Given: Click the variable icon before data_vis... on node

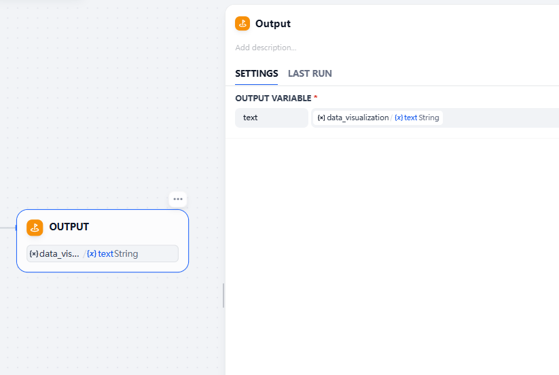Looking at the screenshot, I should point(33,254).
